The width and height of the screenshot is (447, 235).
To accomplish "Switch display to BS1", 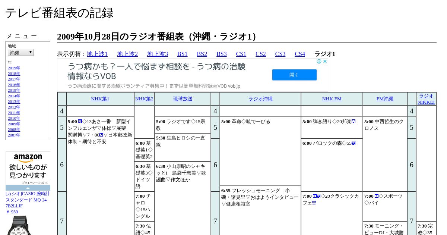I will [x=183, y=54].
